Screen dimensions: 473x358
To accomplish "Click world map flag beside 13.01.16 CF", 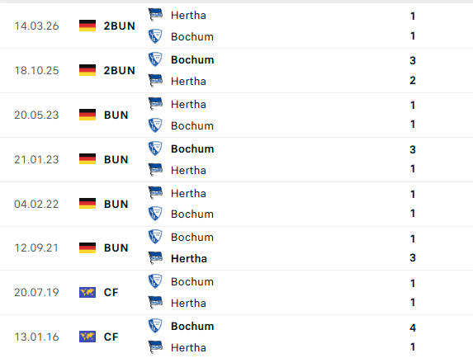I will [88, 337].
